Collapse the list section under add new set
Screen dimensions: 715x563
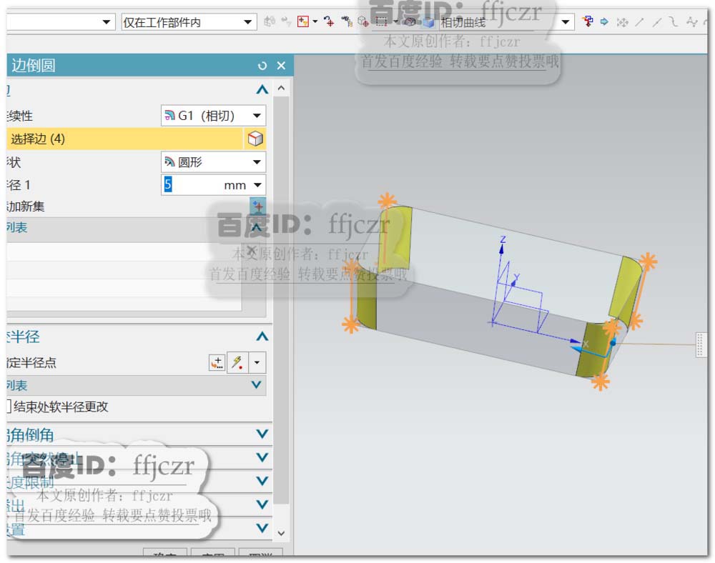pyautogui.click(x=257, y=227)
